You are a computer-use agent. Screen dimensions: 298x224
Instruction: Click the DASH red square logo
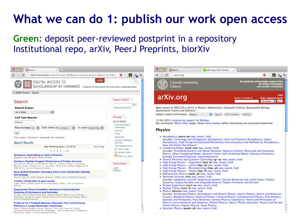[27, 84]
